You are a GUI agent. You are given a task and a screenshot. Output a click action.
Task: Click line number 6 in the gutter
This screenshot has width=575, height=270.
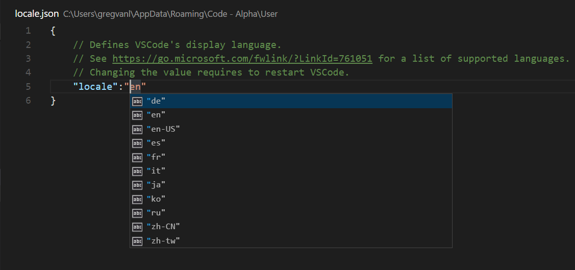point(28,101)
